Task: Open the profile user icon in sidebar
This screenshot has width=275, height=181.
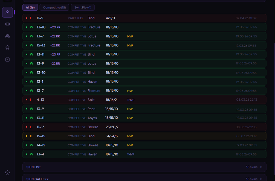Action: 7,12
